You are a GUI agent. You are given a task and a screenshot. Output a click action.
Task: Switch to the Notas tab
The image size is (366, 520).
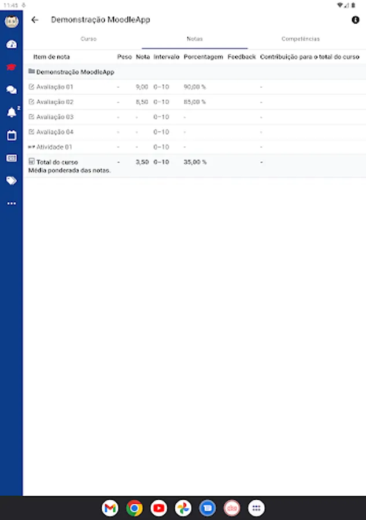[x=195, y=39]
